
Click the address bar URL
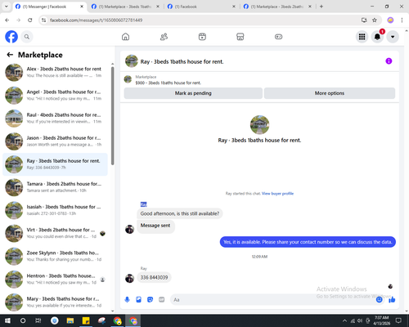point(96,20)
